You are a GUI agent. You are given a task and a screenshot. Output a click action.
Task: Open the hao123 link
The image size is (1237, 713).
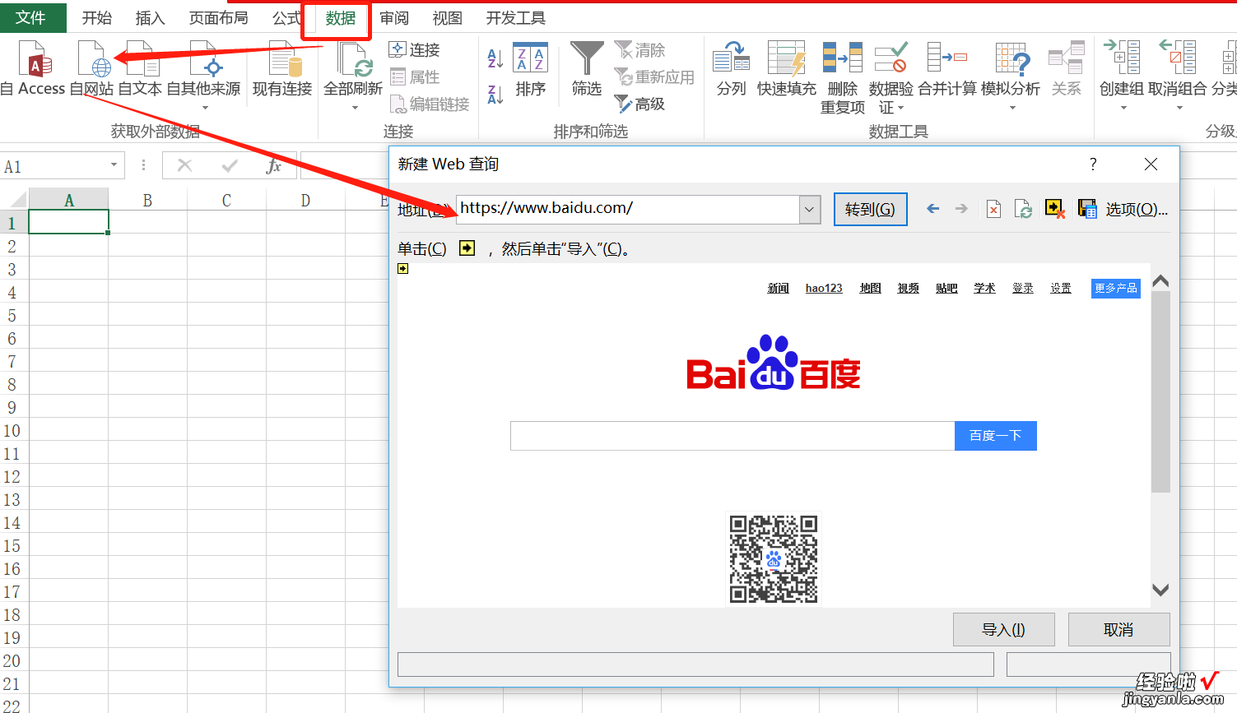click(x=824, y=289)
